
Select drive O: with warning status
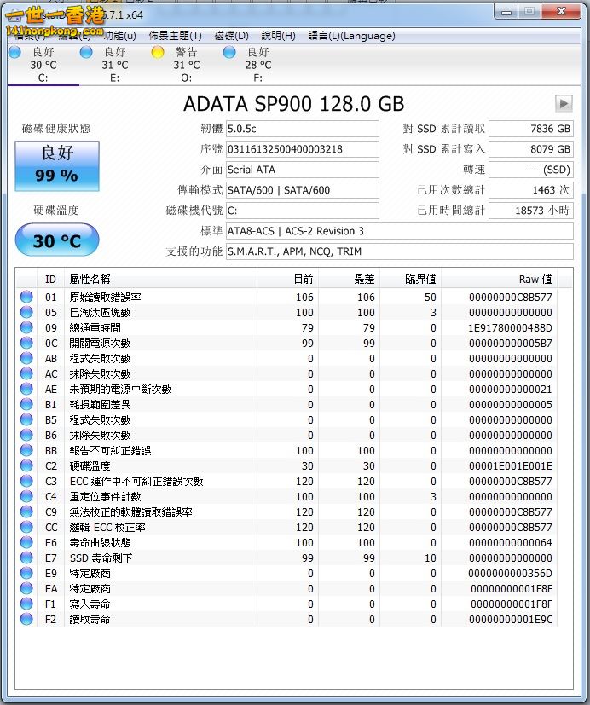click(x=187, y=65)
